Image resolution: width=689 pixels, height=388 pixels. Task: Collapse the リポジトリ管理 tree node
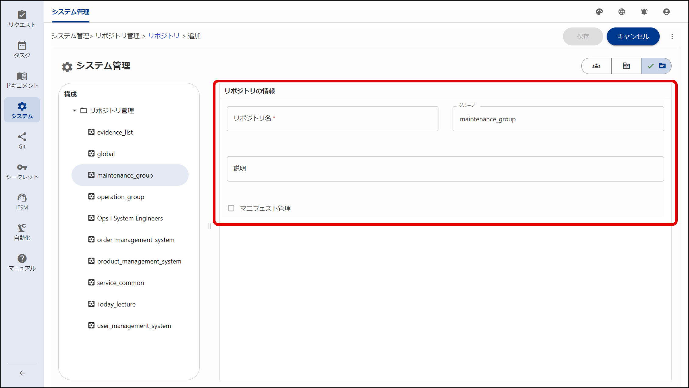[x=74, y=111]
